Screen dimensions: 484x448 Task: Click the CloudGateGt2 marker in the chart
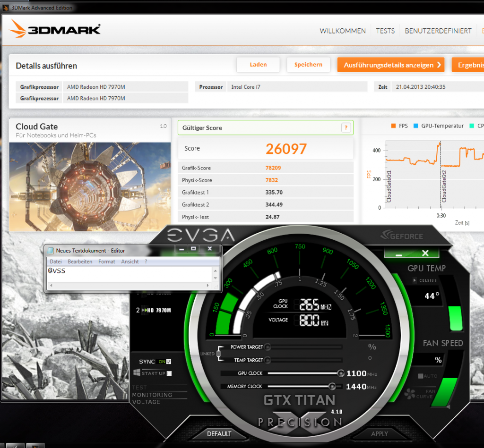click(x=444, y=186)
